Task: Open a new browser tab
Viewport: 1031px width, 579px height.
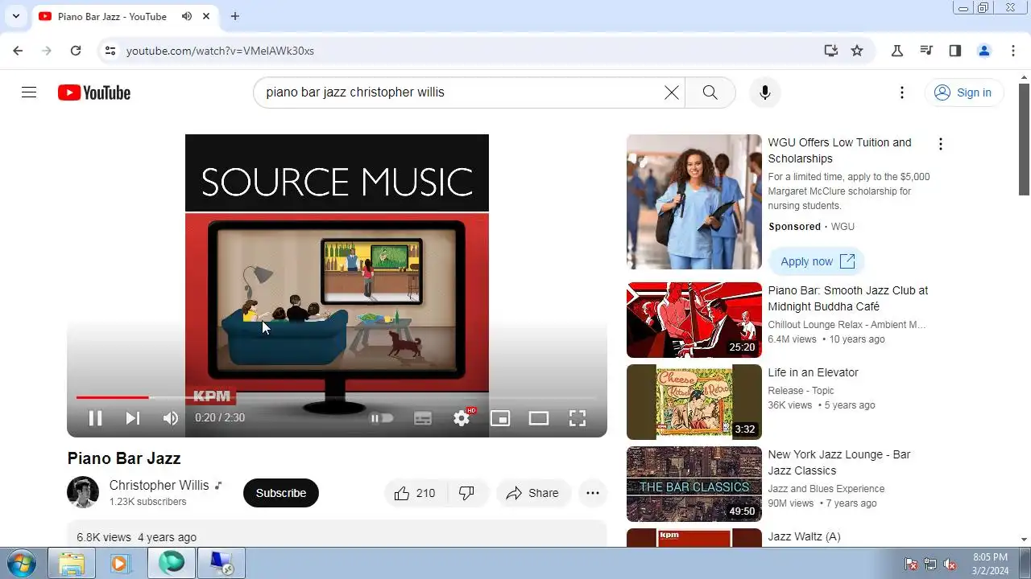Action: 234,16
